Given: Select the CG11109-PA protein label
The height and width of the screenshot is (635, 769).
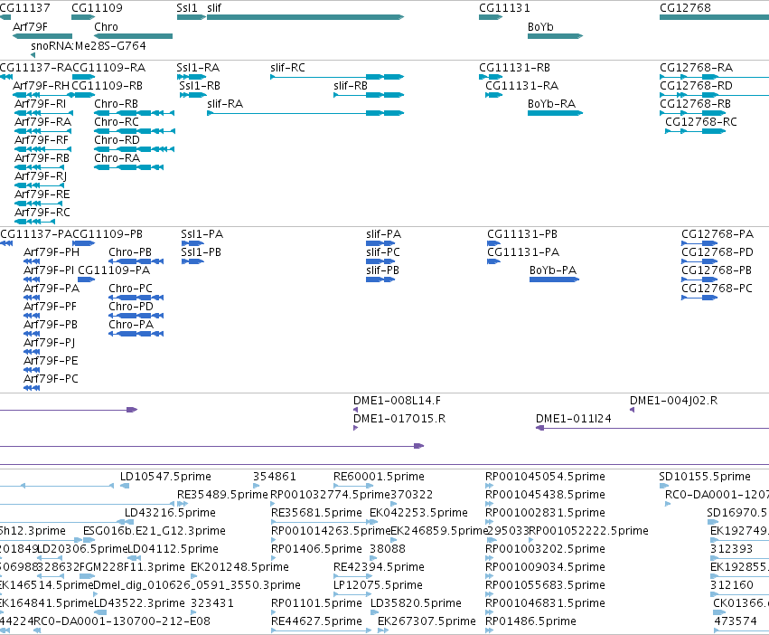Looking at the screenshot, I should [x=114, y=270].
